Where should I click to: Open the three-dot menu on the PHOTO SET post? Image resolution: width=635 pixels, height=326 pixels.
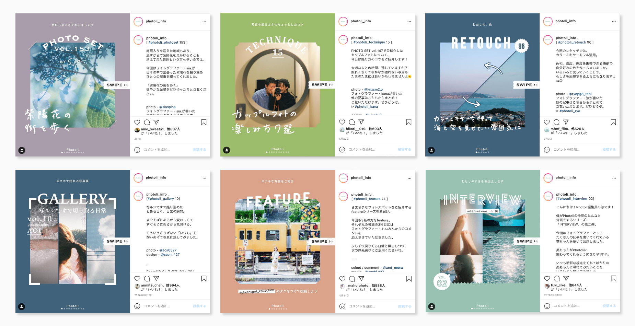[204, 22]
